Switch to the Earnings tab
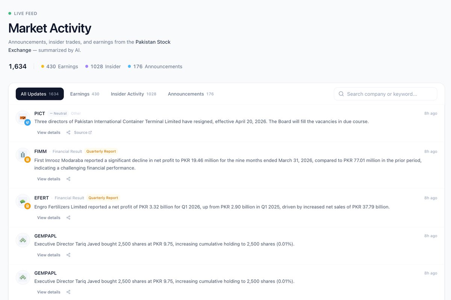 (x=85, y=94)
